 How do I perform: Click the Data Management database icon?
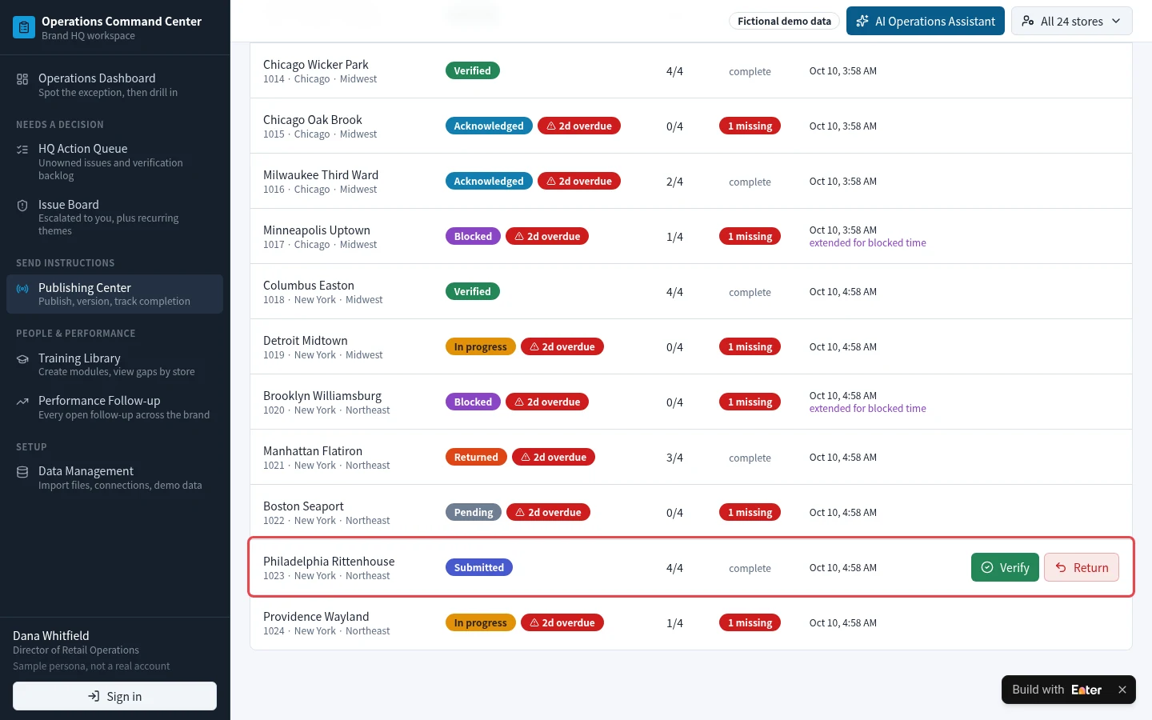(22, 471)
